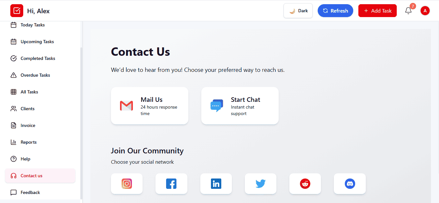
Task: Click the Facebook social icon
Action: (171, 184)
